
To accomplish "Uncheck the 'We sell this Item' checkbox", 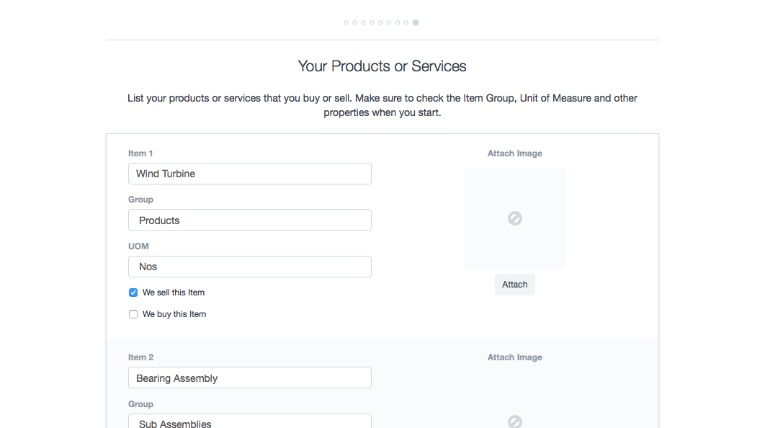I will coord(133,293).
